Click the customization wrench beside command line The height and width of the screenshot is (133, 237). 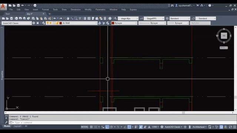click(6, 122)
